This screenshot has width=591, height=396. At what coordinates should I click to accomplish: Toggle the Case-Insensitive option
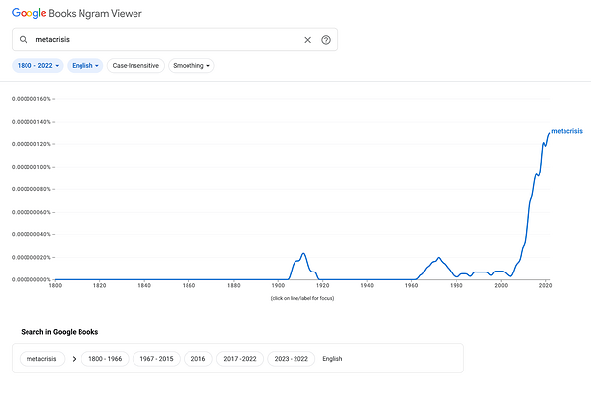pos(135,66)
